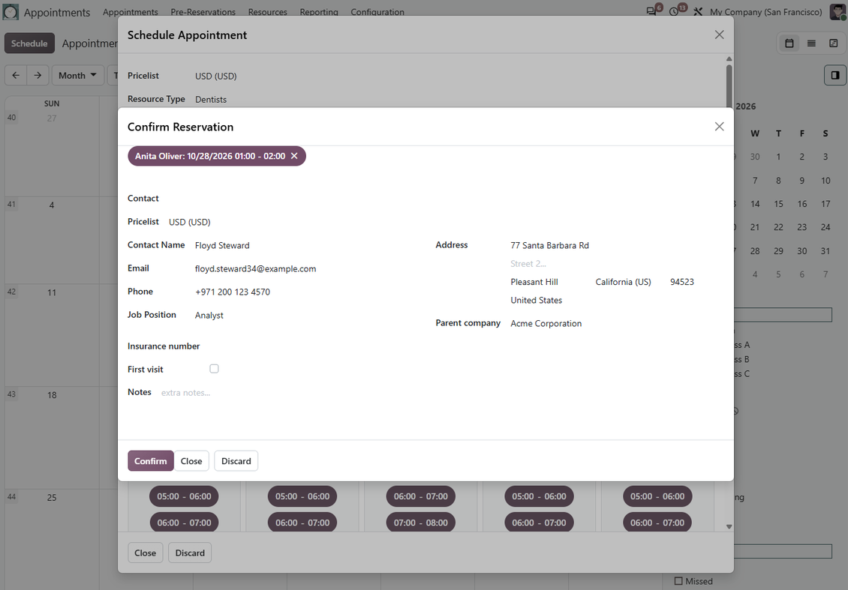Close the Schedule Appointment dialog with X

pos(719,34)
